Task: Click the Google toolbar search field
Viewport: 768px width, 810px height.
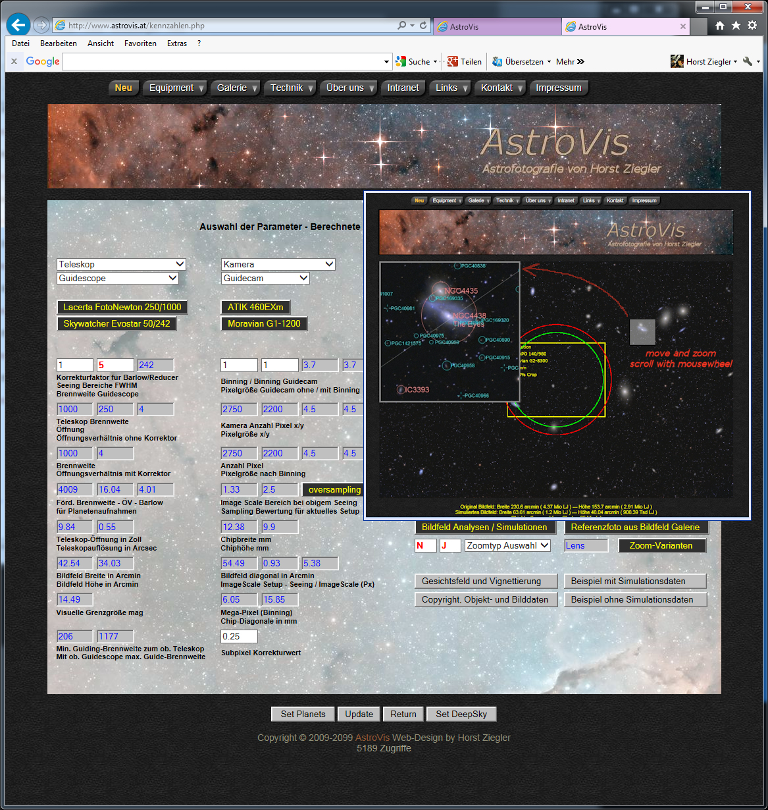Action: tap(222, 61)
